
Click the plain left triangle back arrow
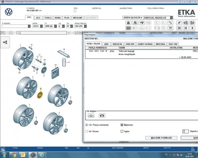tap(192, 28)
